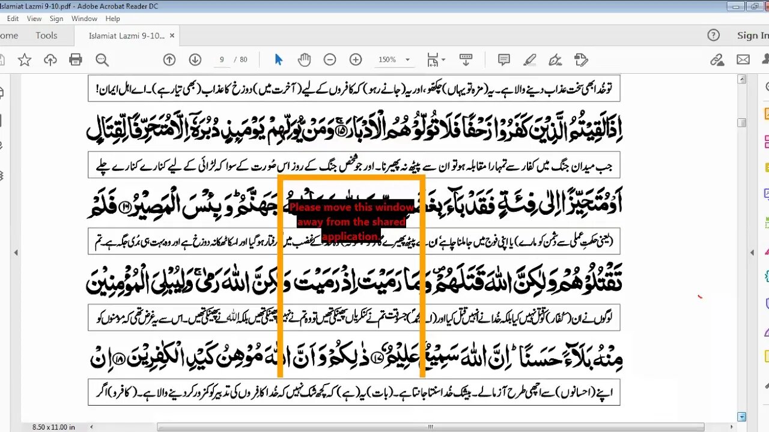Open the View menu
This screenshot has height=432, width=769.
pyautogui.click(x=34, y=19)
